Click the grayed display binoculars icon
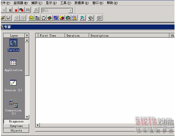176x136 pixels. pyautogui.click(x=27, y=10)
